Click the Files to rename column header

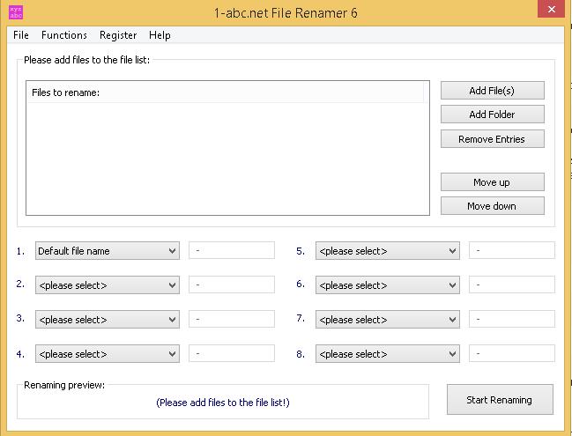pos(226,92)
